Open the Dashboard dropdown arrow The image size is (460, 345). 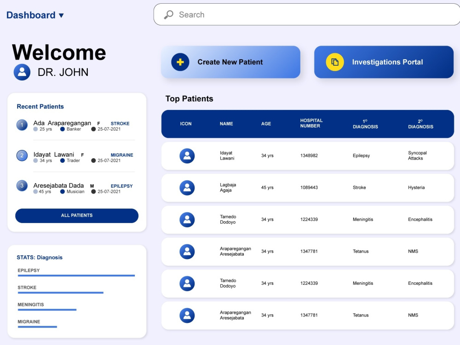(61, 16)
